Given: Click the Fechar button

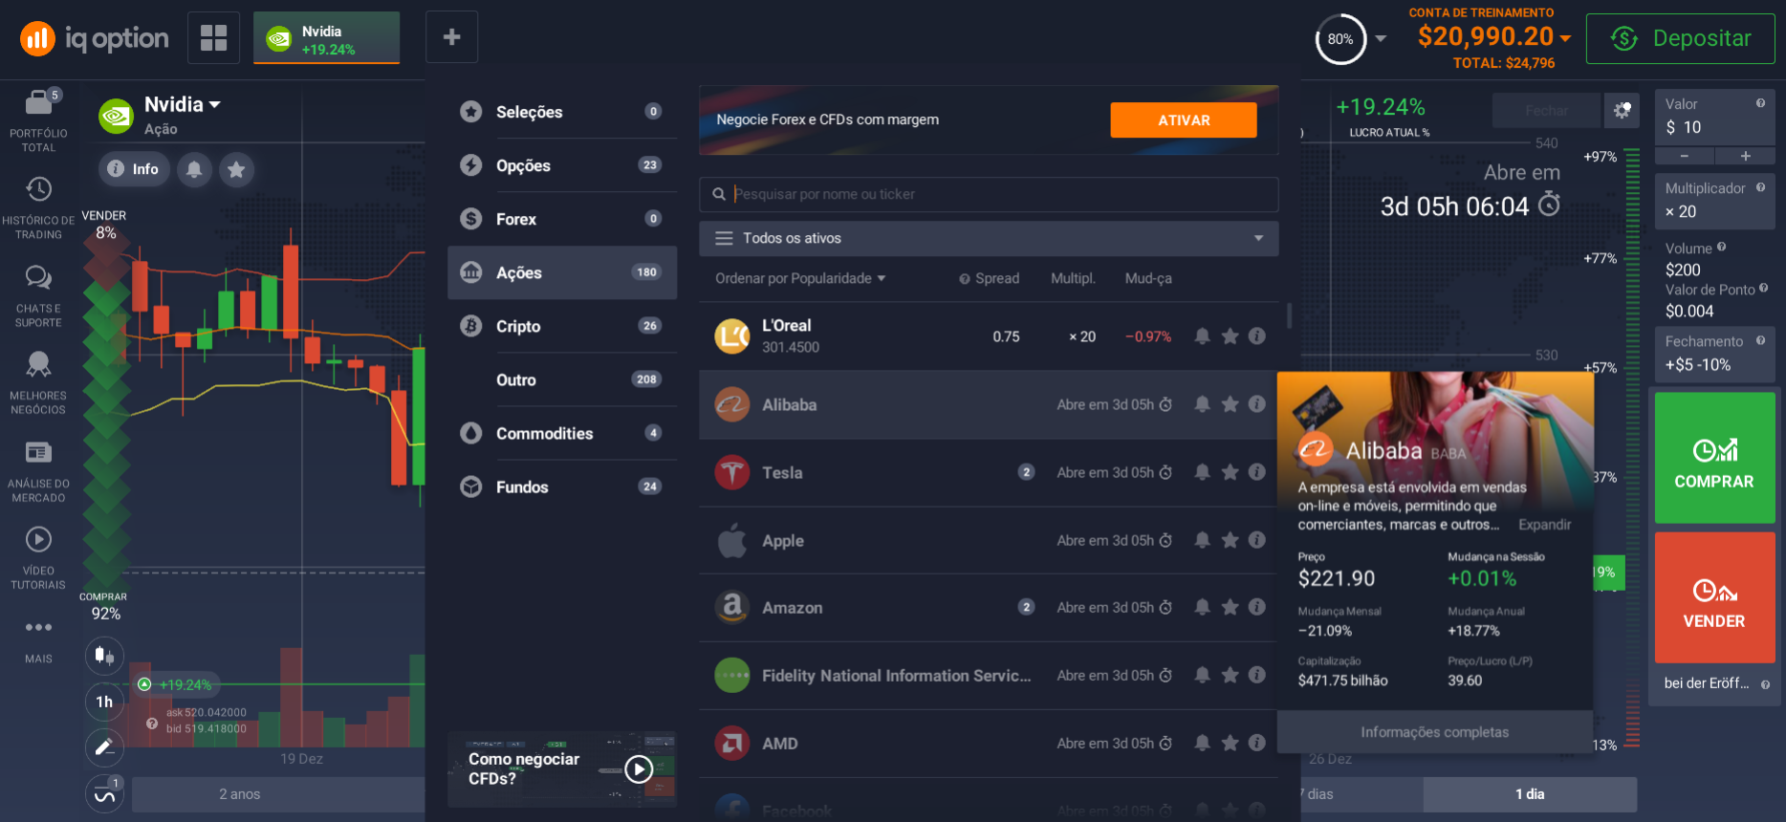Looking at the screenshot, I should (x=1546, y=111).
